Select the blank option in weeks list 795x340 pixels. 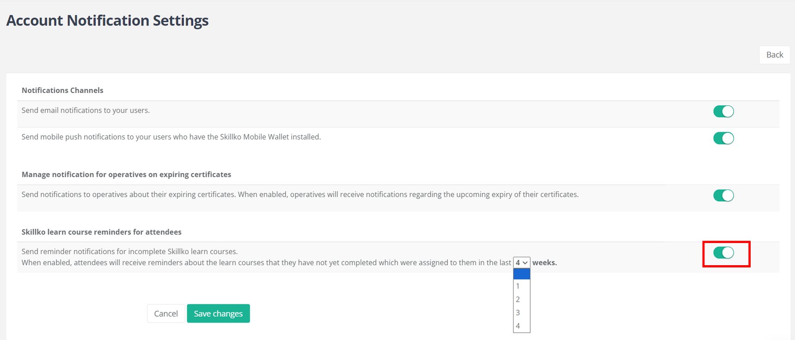(521, 274)
